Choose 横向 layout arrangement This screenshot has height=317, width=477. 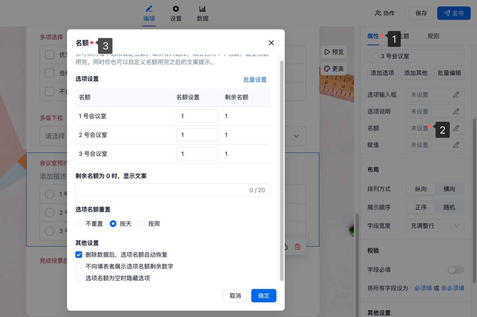coord(449,189)
